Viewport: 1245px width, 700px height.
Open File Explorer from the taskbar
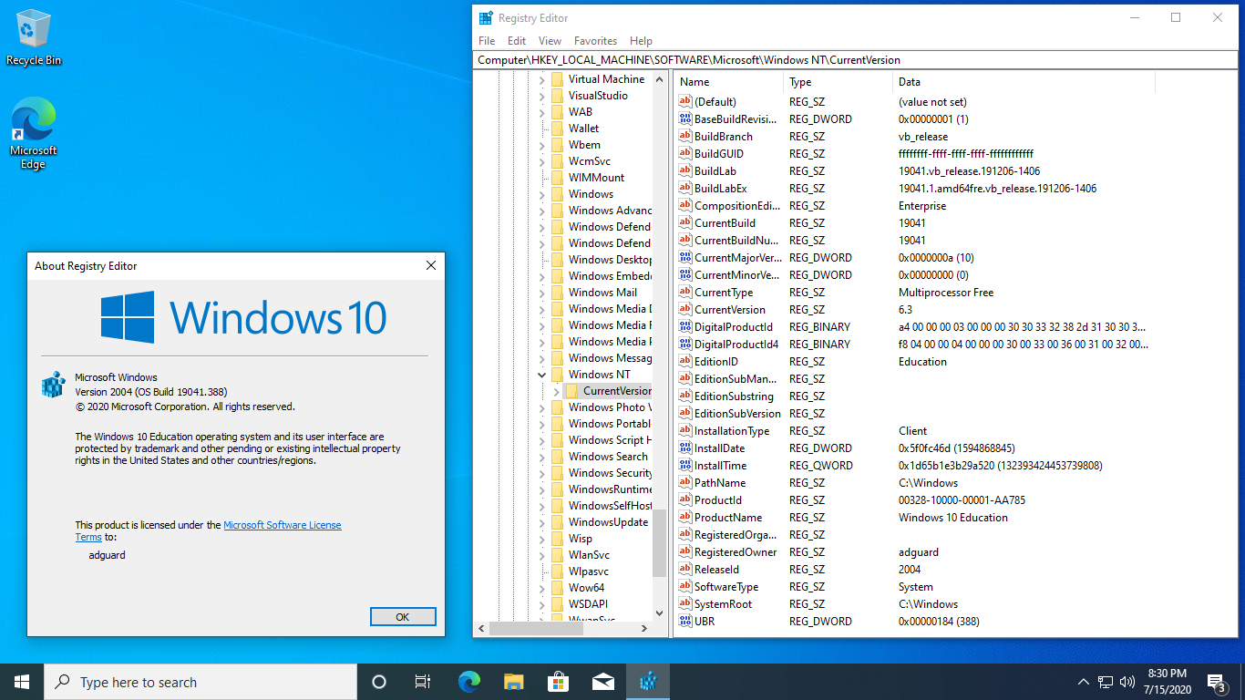click(514, 682)
